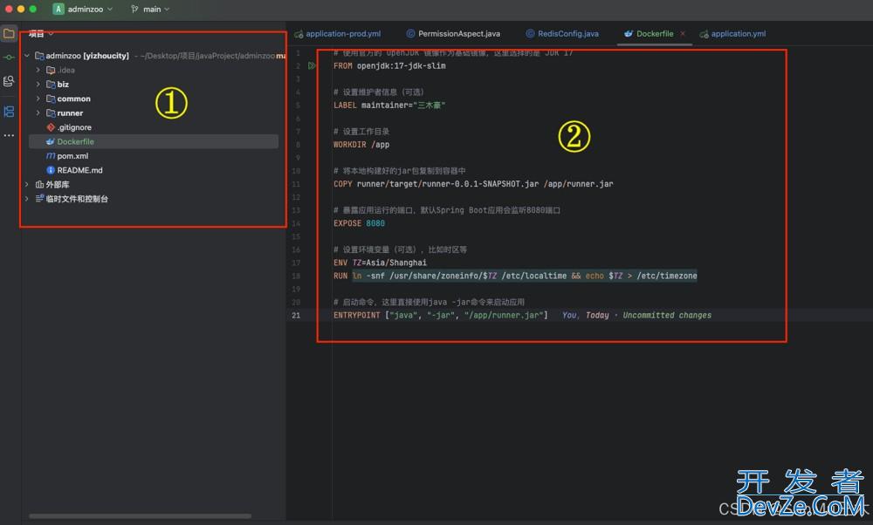Click the README.md info icon
The width and height of the screenshot is (873, 525).
coord(51,170)
